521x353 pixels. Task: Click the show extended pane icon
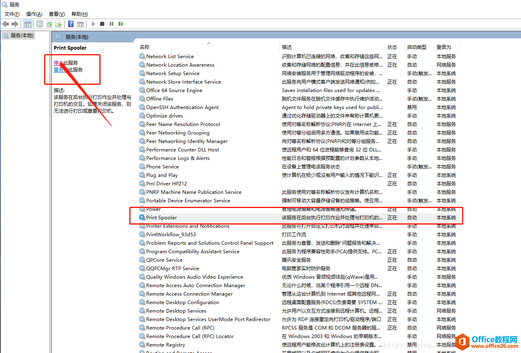coord(80,24)
